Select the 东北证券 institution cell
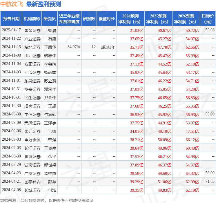Viewport: 216px width, 203px height. 32,47
